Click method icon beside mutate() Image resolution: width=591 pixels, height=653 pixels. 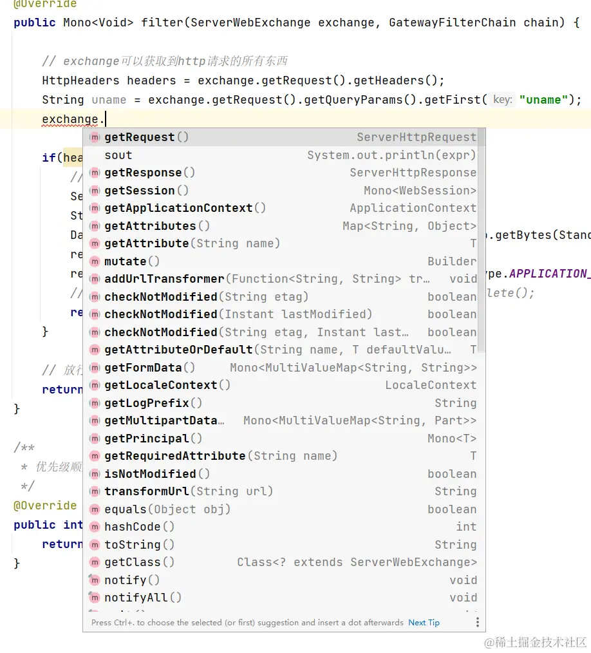coord(95,261)
